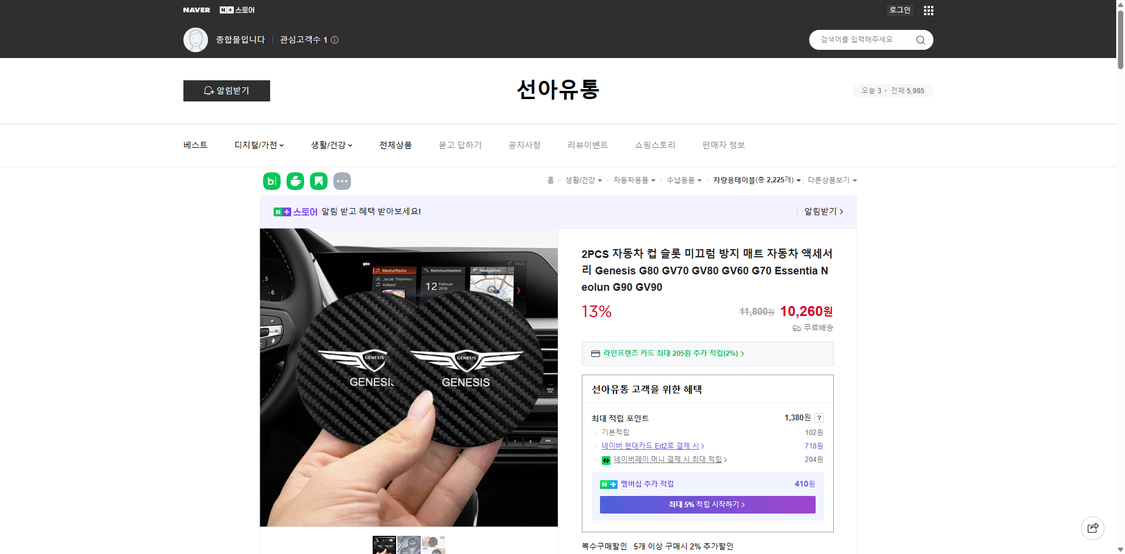Open the green Naver Keep bookmark icon

click(318, 181)
